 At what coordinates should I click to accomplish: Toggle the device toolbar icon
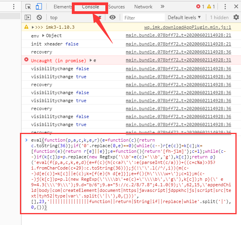[x=39, y=7]
